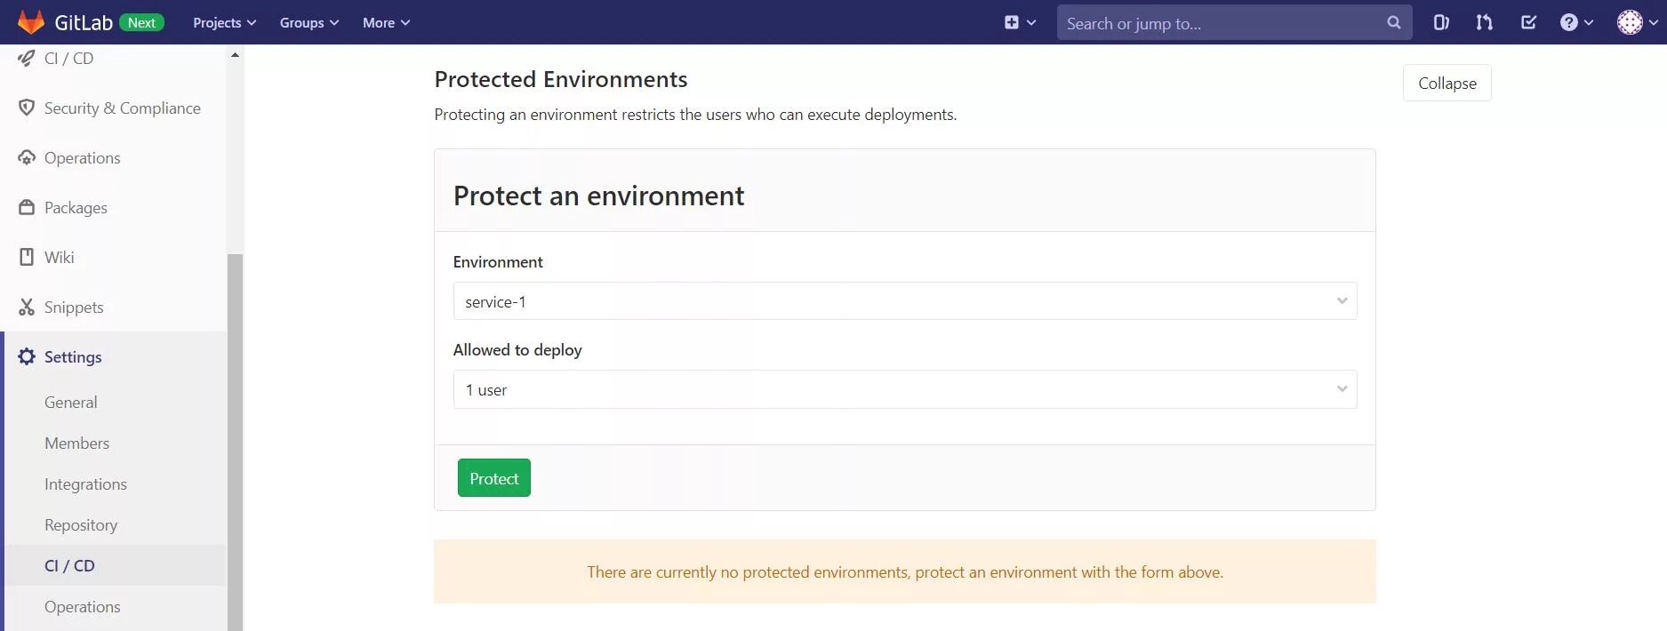The height and width of the screenshot is (631, 1667).
Task: Click the Operations sidebar icon
Action: [x=27, y=158]
